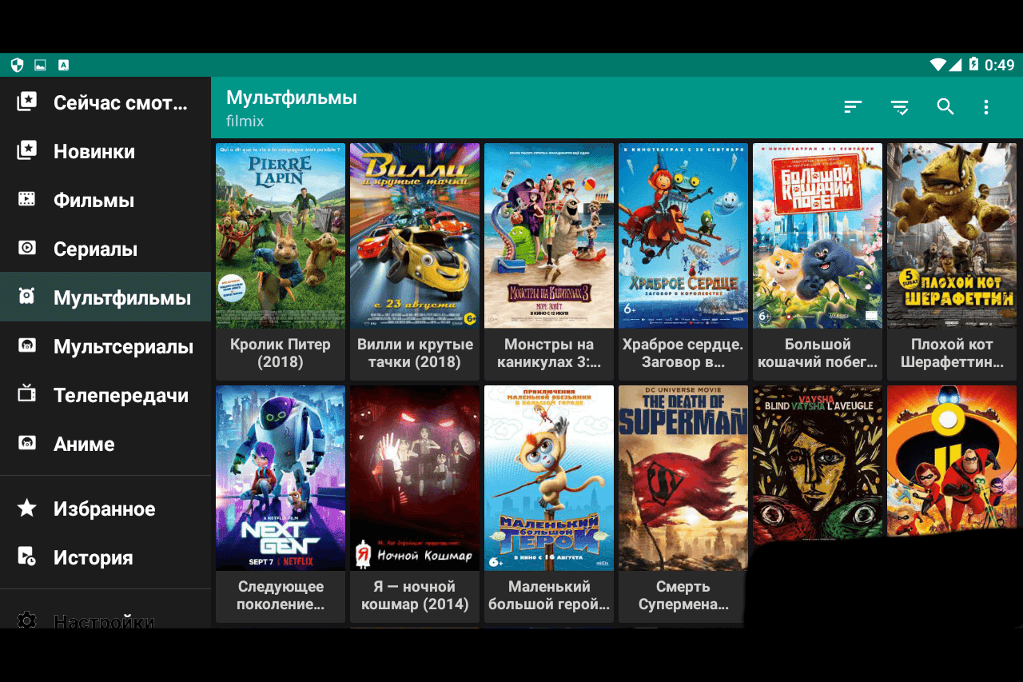
Task: Open the Кролик Питер poster
Action: tap(281, 236)
